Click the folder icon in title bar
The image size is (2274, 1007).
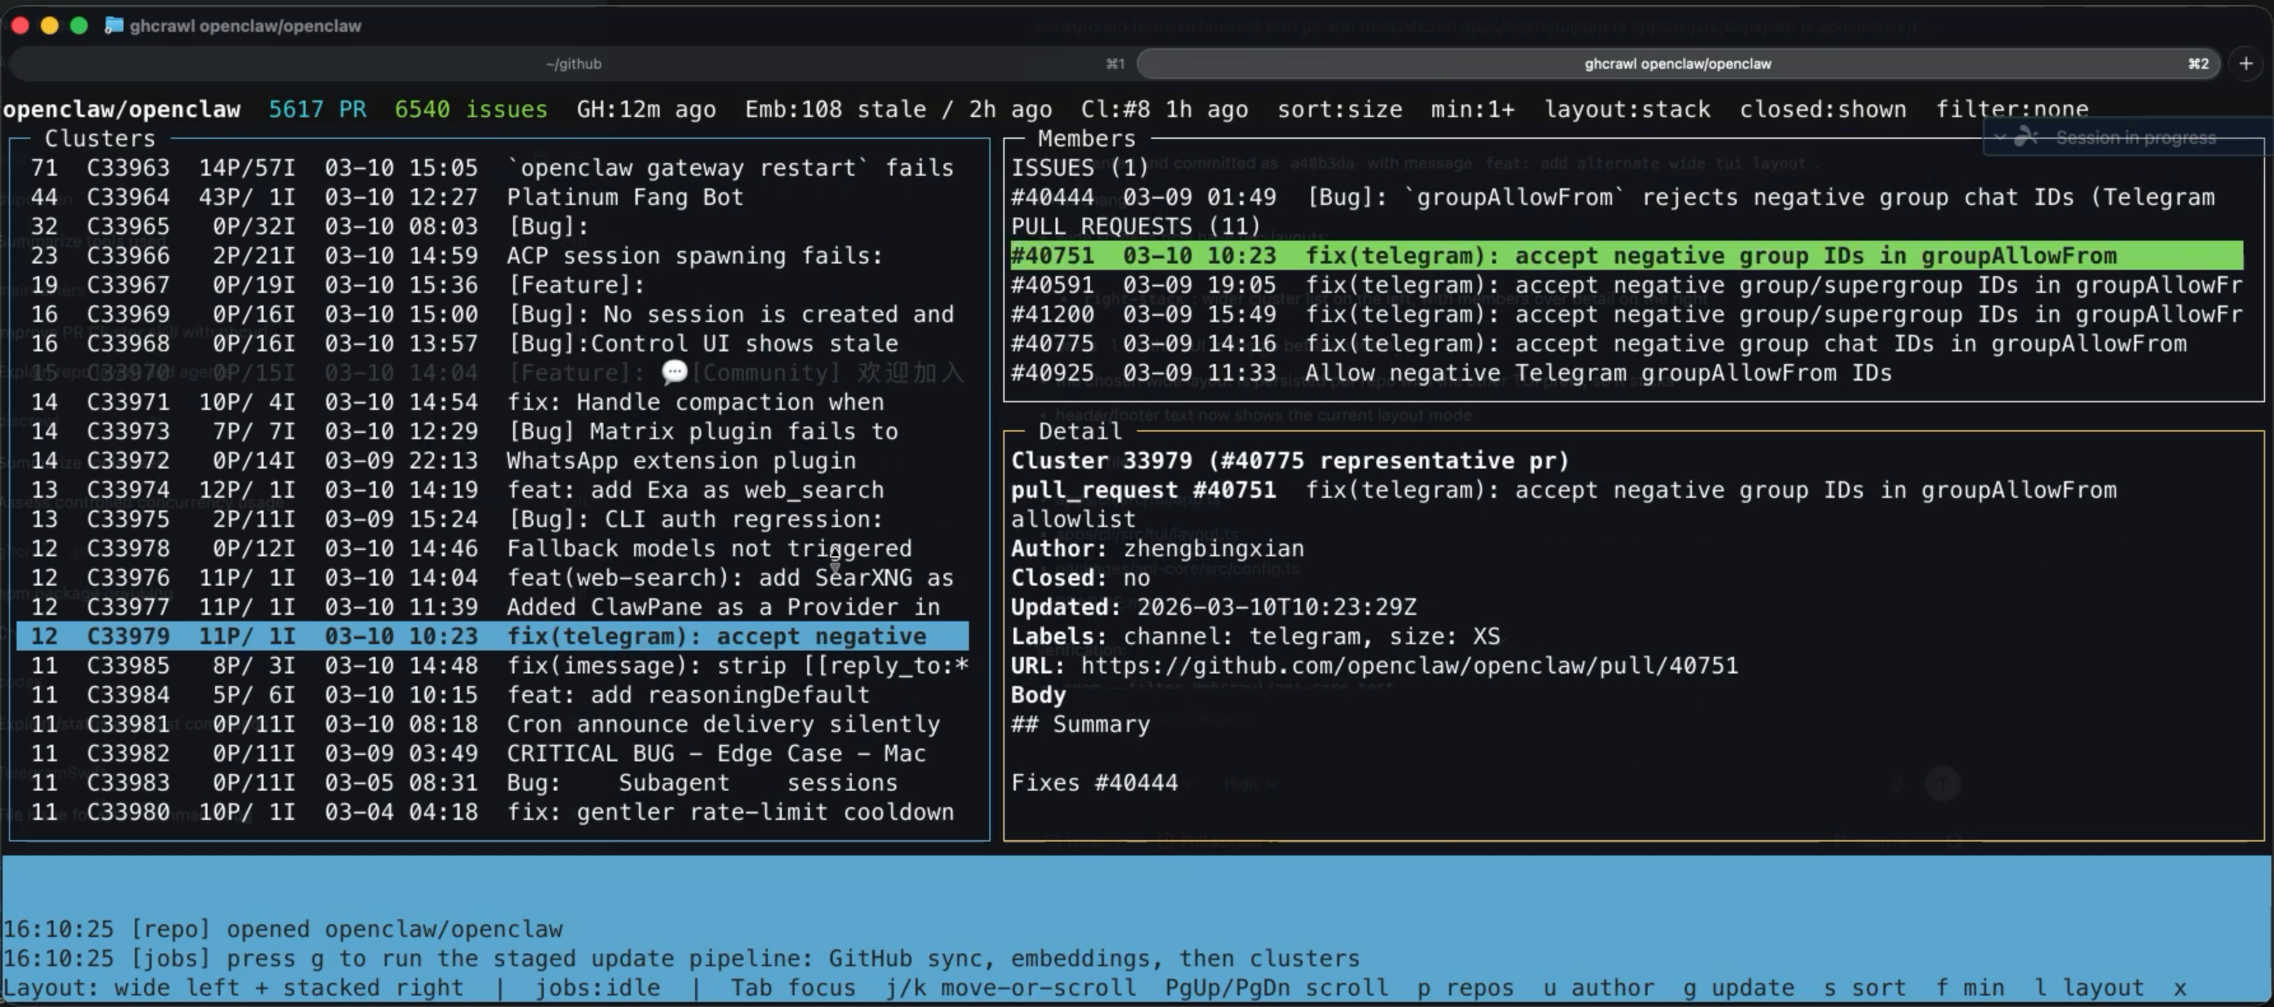(x=113, y=25)
